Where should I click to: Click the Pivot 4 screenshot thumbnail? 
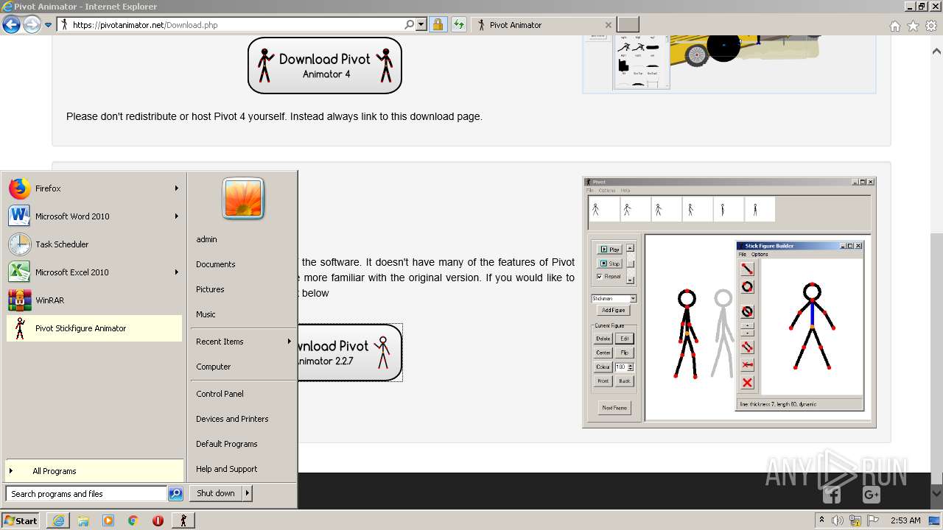click(x=729, y=63)
